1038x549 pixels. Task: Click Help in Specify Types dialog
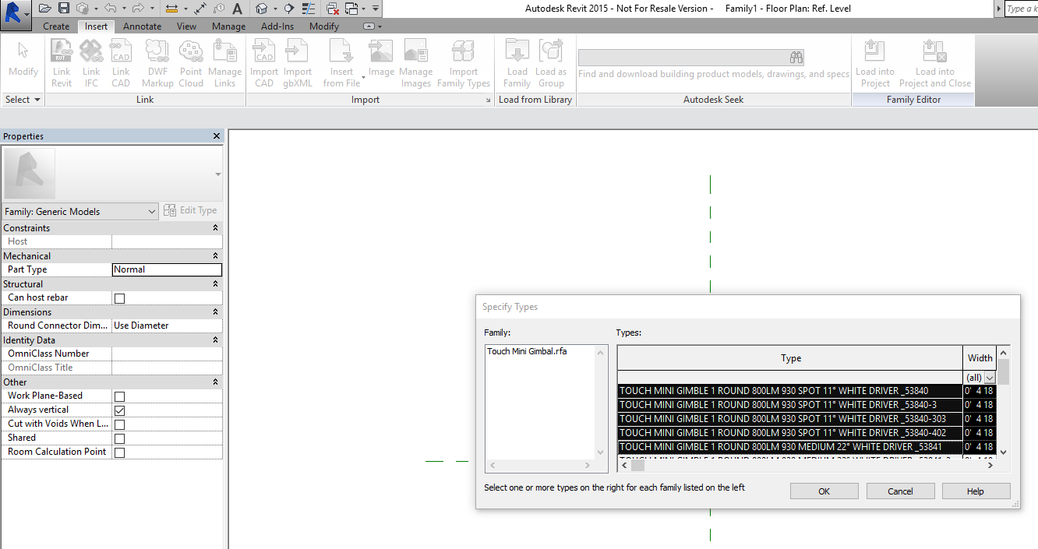976,491
